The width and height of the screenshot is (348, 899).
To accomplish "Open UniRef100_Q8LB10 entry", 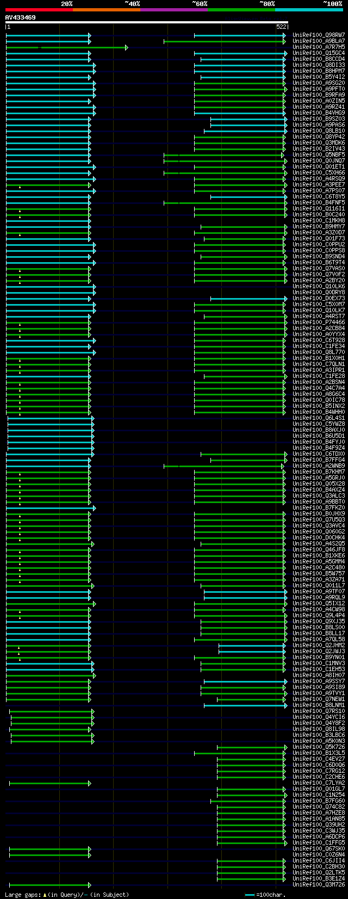I will pos(319,131).
